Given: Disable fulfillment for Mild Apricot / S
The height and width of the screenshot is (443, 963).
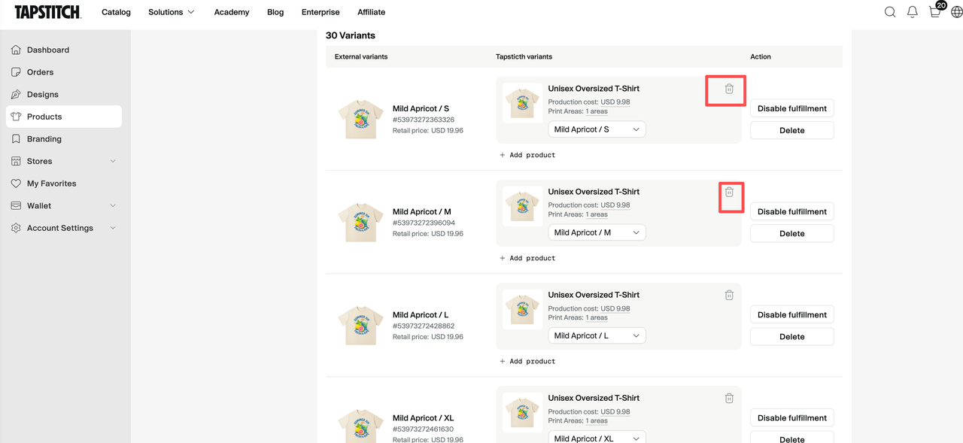Looking at the screenshot, I should pyautogui.click(x=791, y=108).
